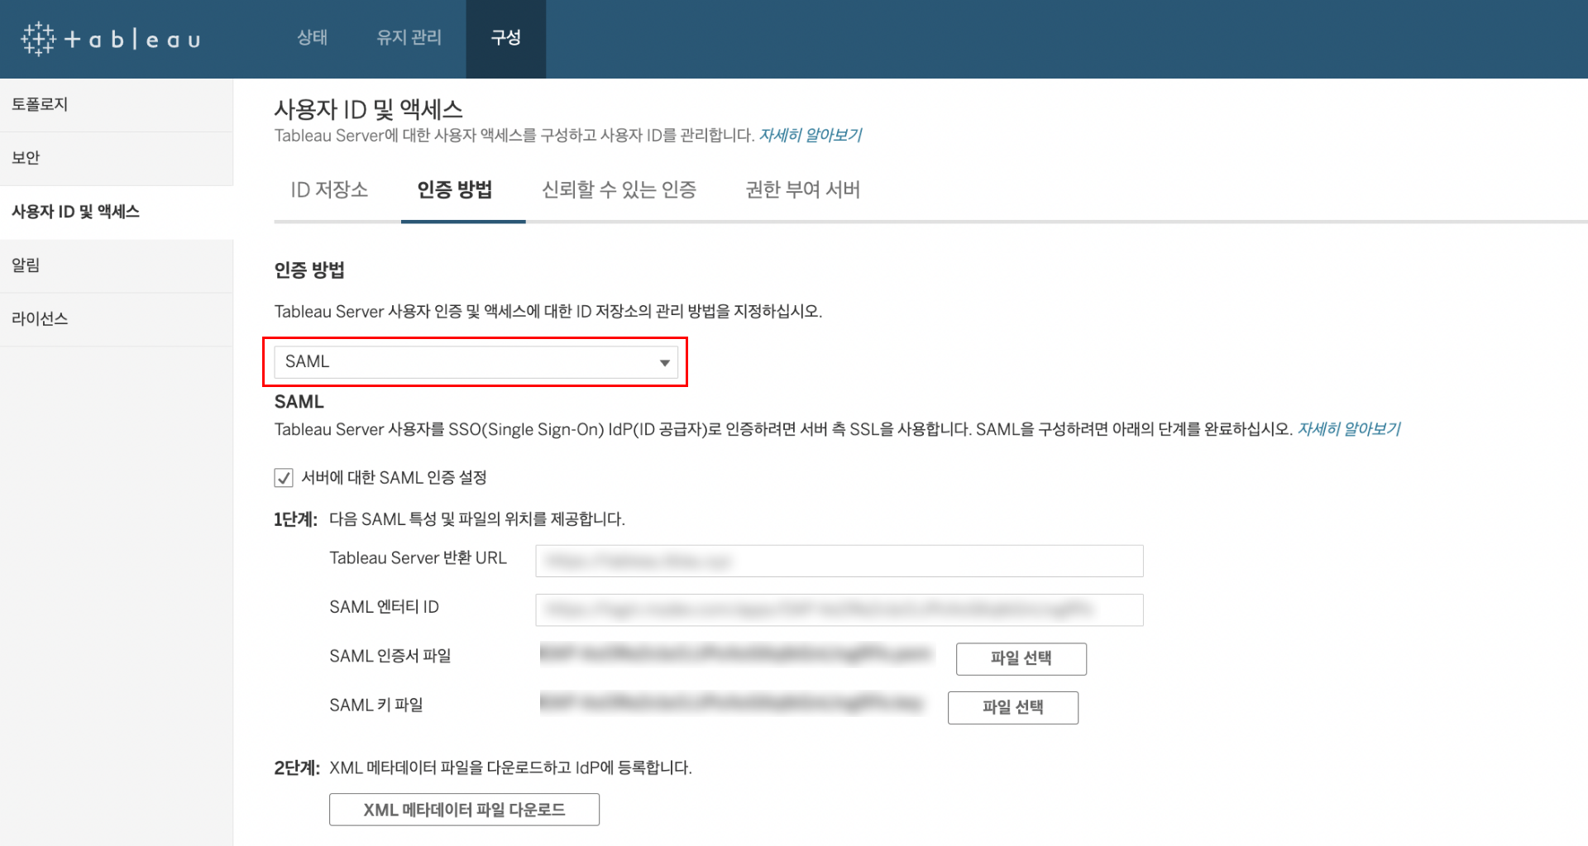Click the SAML 키 파일 label

(x=376, y=705)
